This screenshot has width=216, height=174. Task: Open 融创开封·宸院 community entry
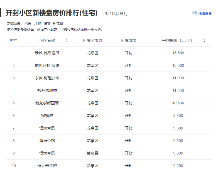(x=47, y=65)
